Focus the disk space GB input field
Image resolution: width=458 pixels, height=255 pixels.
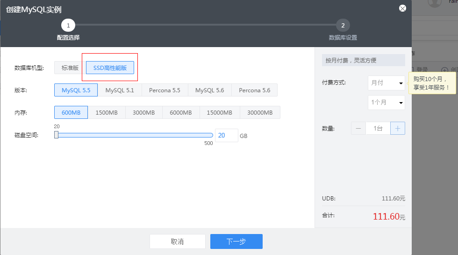pyautogui.click(x=227, y=136)
